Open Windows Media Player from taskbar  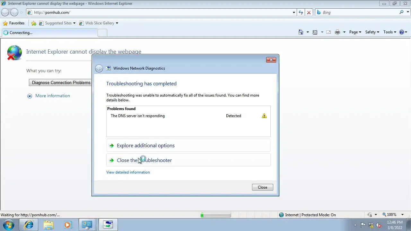click(68, 225)
